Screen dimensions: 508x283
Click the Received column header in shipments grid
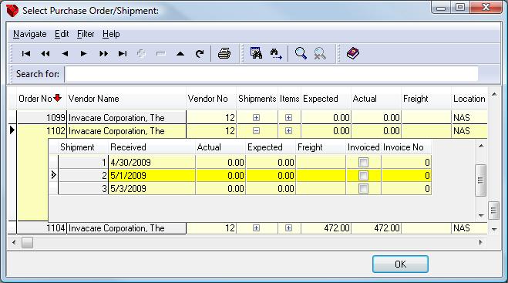click(x=152, y=147)
